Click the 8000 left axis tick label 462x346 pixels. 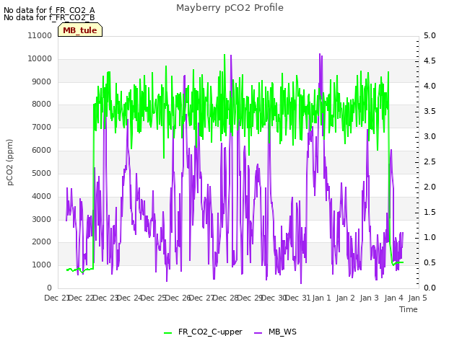click(42, 104)
